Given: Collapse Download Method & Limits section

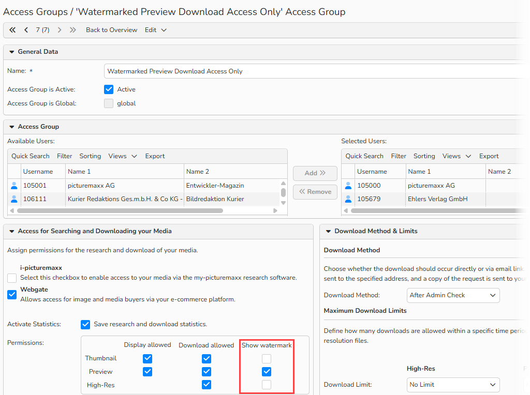Looking at the screenshot, I should click(328, 231).
